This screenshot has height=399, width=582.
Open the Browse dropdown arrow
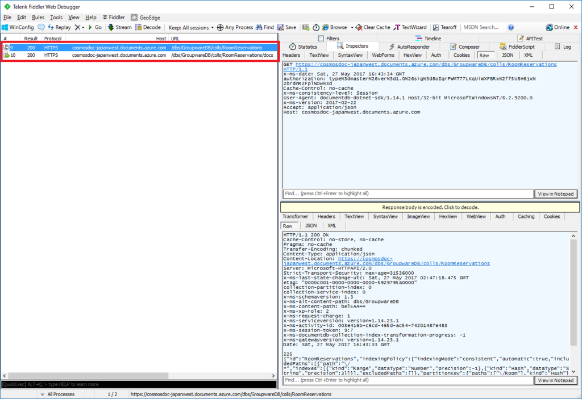point(352,27)
